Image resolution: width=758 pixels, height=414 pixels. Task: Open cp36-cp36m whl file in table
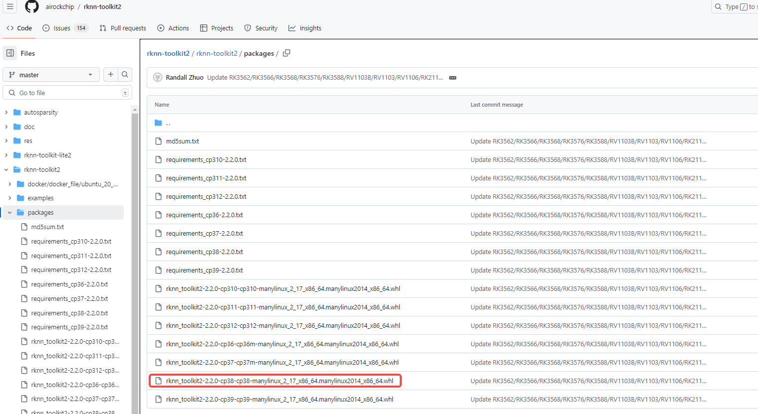[282, 344]
